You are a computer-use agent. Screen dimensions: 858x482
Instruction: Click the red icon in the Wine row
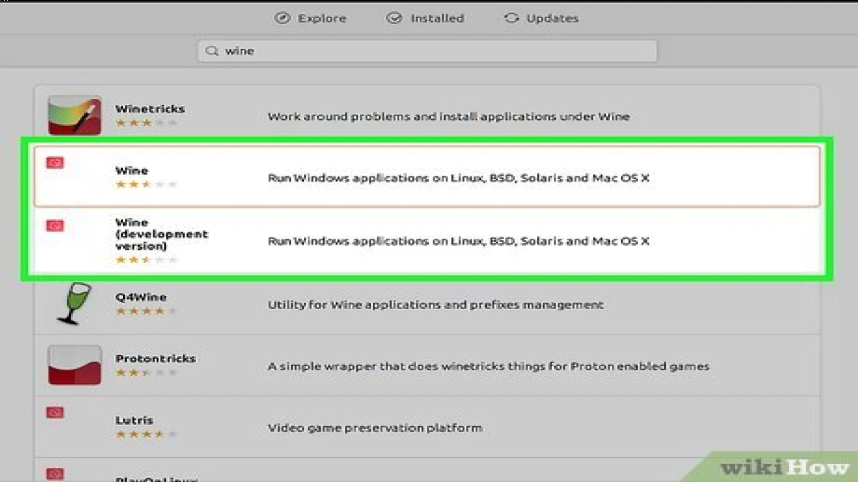[55, 163]
